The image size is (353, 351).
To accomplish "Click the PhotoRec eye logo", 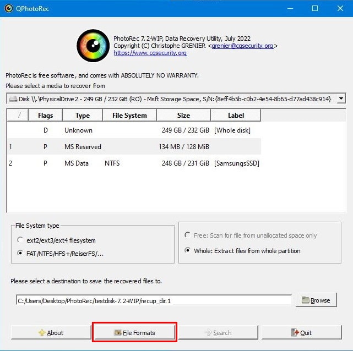I will [x=93, y=46].
